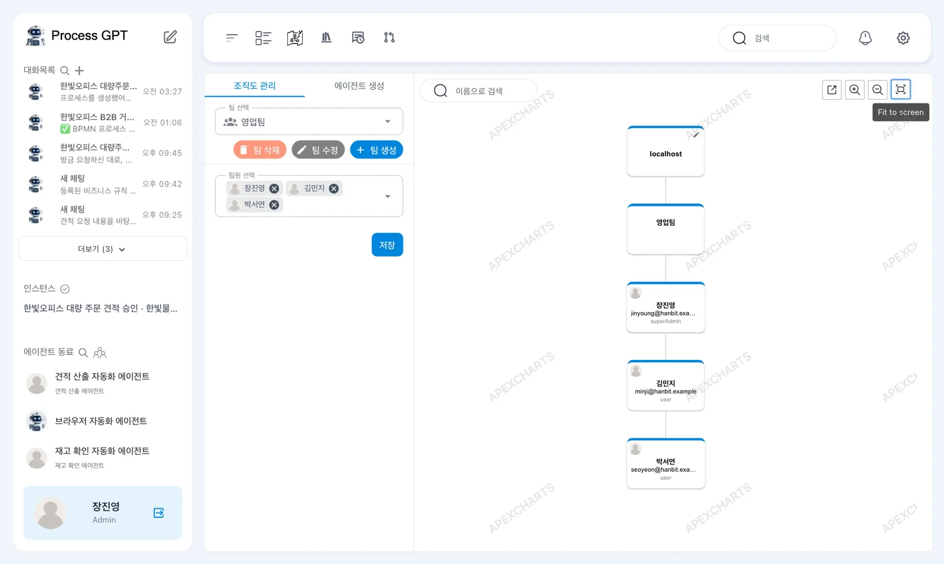This screenshot has height=564, width=944.
Task: Add new conversation plus icon
Action: tap(80, 71)
